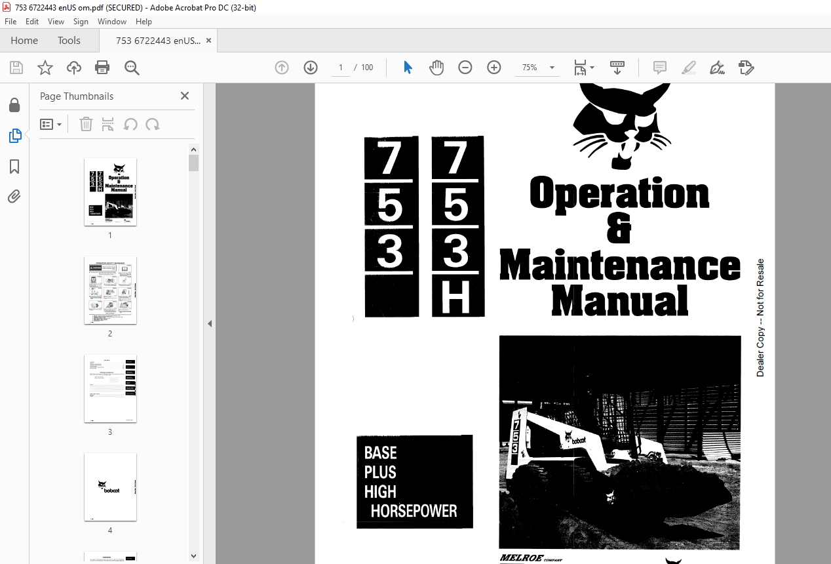Image resolution: width=831 pixels, height=564 pixels.
Task: Rotate page clockwise icon
Action: point(153,124)
